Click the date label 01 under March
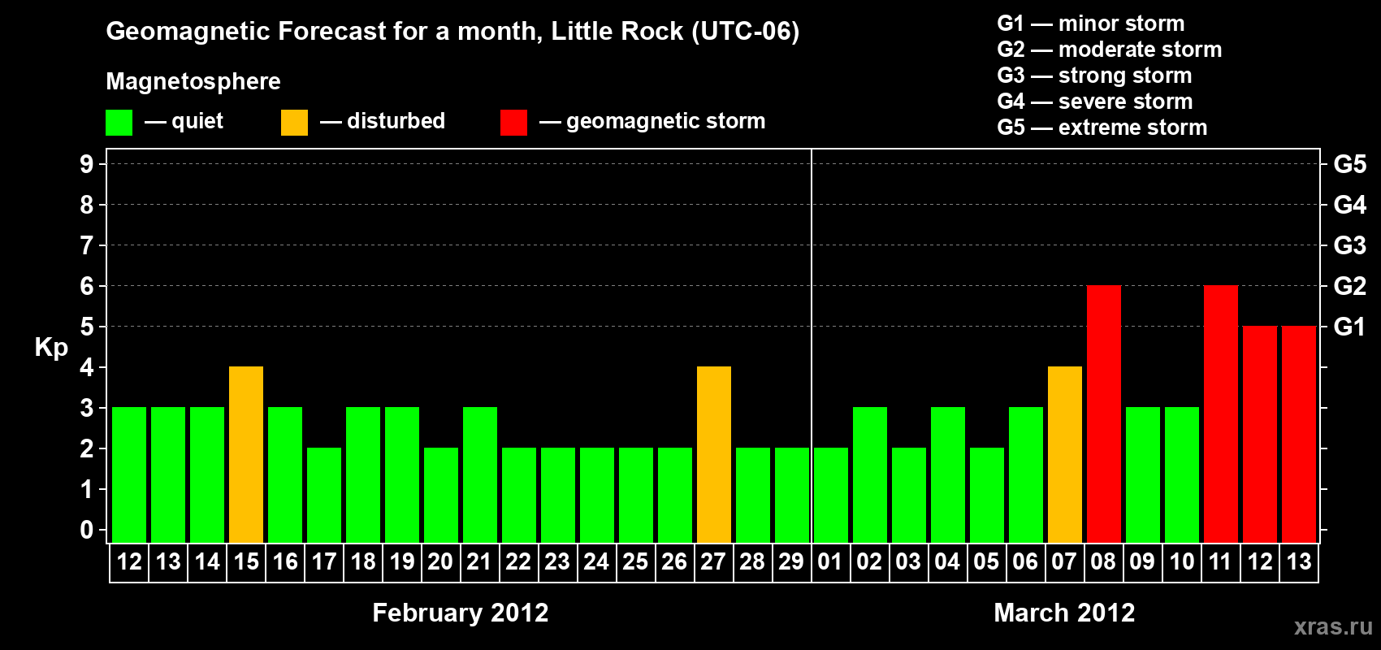This screenshot has height=650, width=1381. [831, 561]
